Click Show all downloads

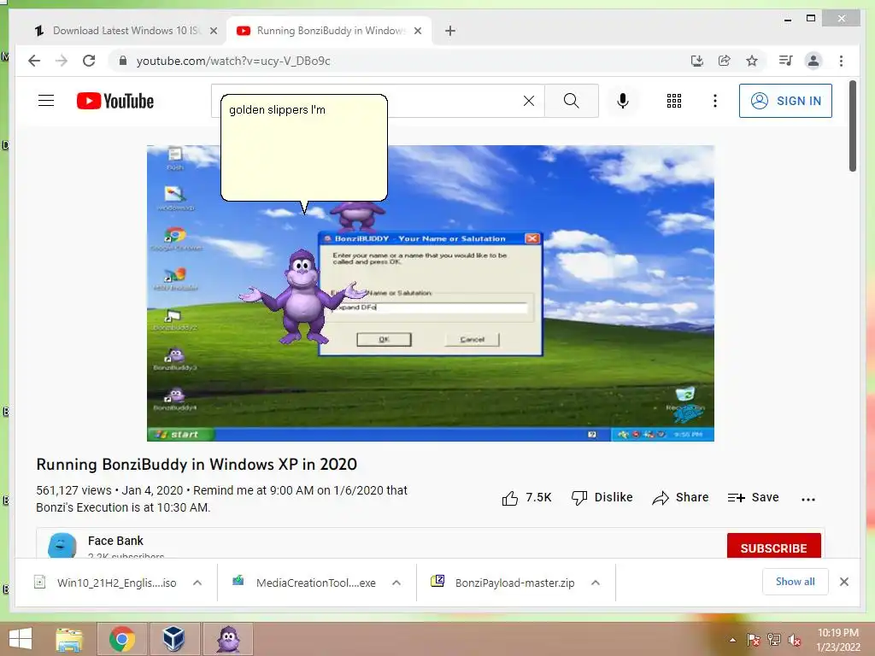coord(795,582)
